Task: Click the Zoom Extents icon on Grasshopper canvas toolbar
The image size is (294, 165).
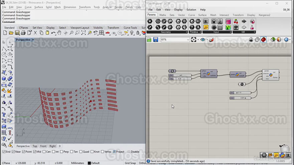Action: [x=194, y=40]
